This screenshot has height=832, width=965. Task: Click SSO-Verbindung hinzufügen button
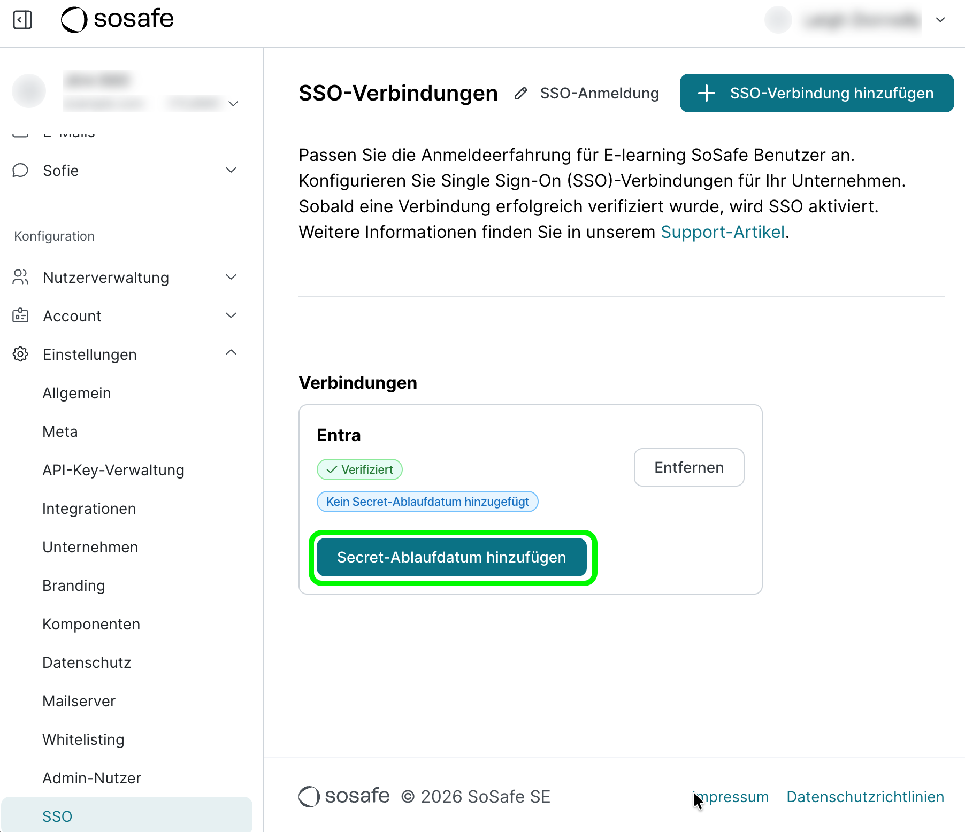pos(816,93)
